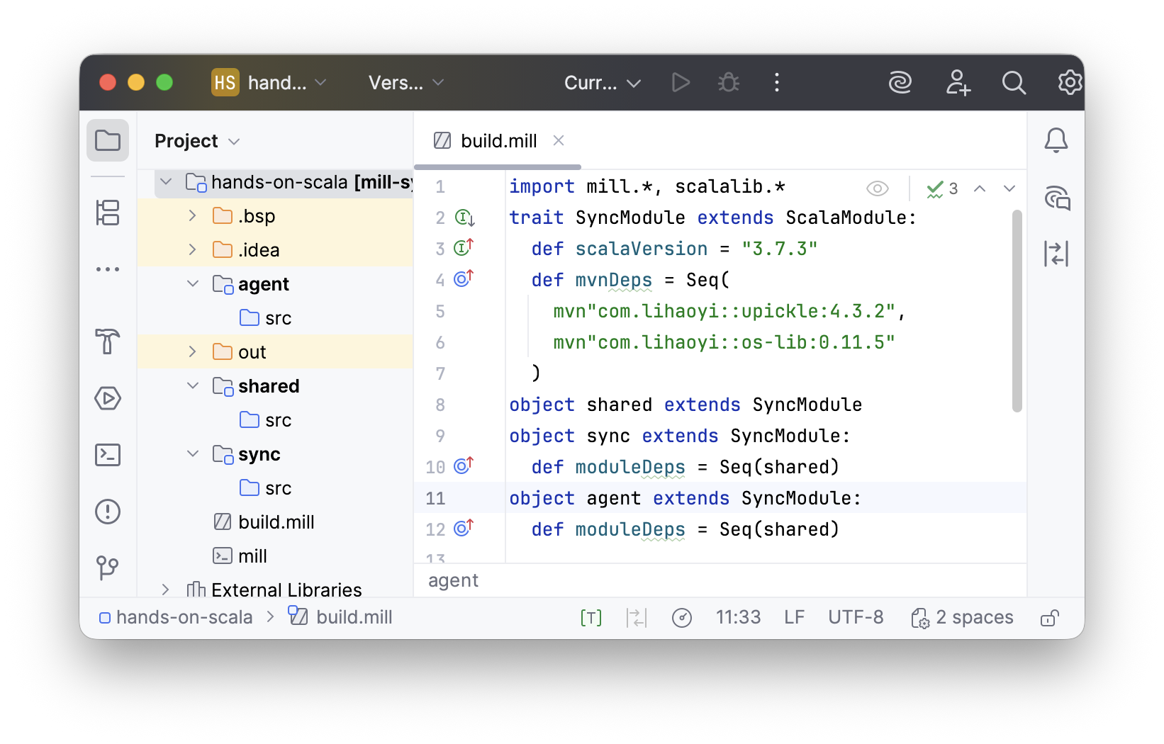Image resolution: width=1164 pixels, height=744 pixels.
Task: Open the Services tool window
Action: click(108, 398)
